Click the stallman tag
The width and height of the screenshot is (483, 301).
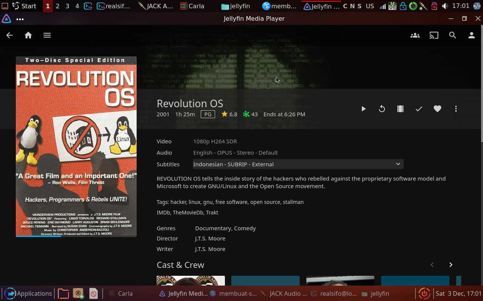click(x=293, y=202)
